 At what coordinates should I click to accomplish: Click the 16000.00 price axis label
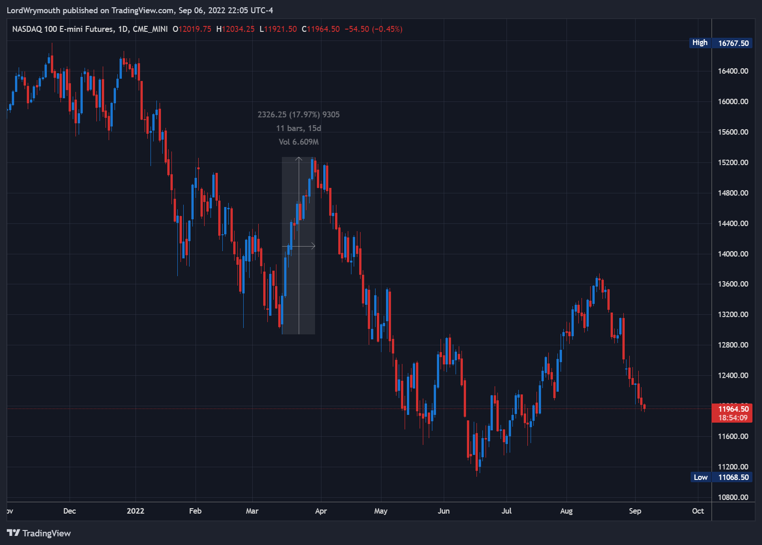[733, 101]
